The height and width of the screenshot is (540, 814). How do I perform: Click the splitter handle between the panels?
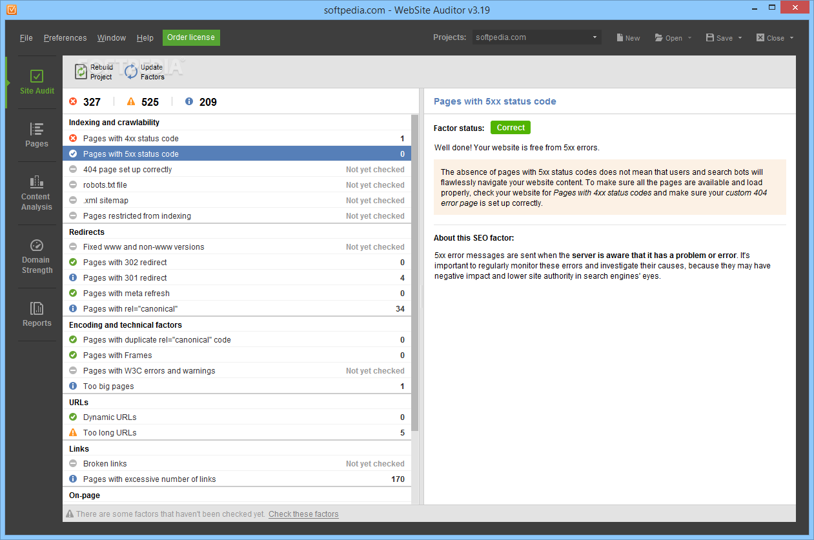[422, 297]
